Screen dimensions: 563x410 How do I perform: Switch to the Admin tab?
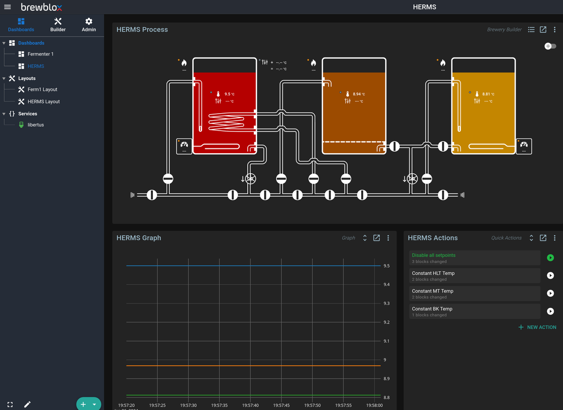tap(89, 25)
